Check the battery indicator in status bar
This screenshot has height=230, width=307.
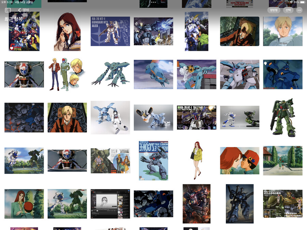tap(302, 2)
